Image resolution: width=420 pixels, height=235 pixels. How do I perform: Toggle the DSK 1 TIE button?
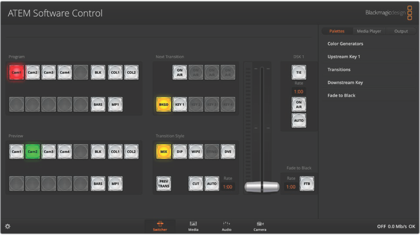pos(299,72)
